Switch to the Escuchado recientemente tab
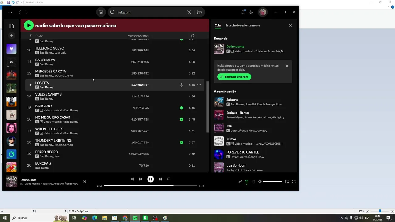 pyautogui.click(x=243, y=25)
